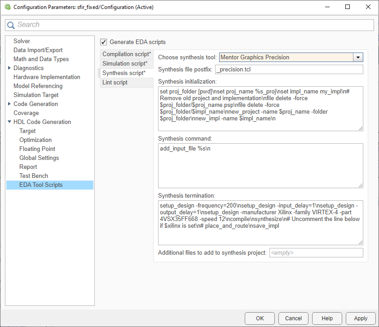
Task: Collapse the HDL Code Generation section
Action: (9, 122)
